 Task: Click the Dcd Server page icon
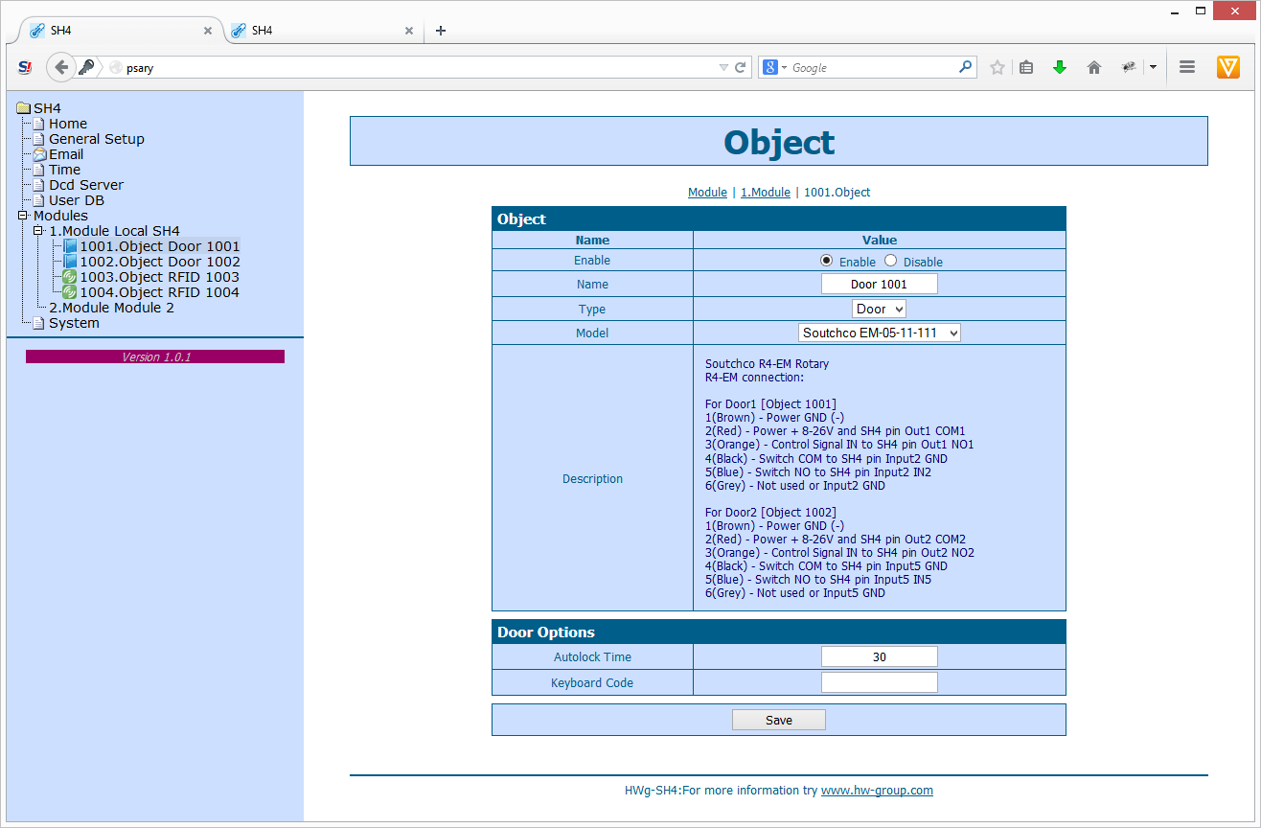point(39,185)
